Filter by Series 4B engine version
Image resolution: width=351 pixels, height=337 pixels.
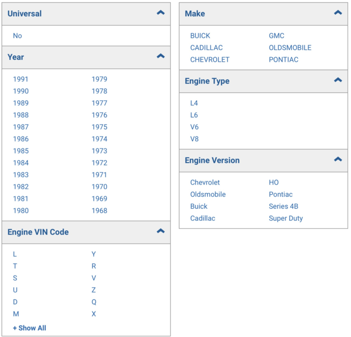click(x=283, y=206)
